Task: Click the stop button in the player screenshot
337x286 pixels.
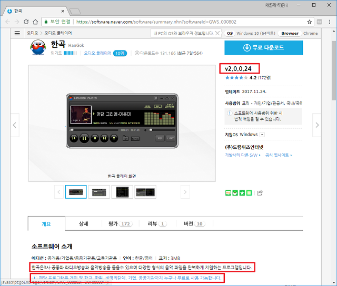Action: 95,138
